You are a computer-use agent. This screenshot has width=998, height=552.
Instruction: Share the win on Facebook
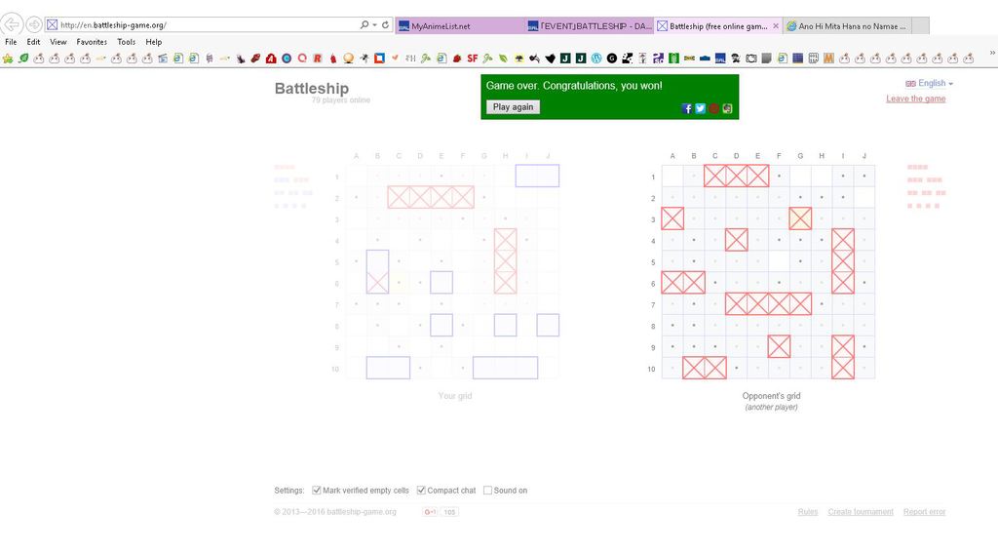click(687, 108)
